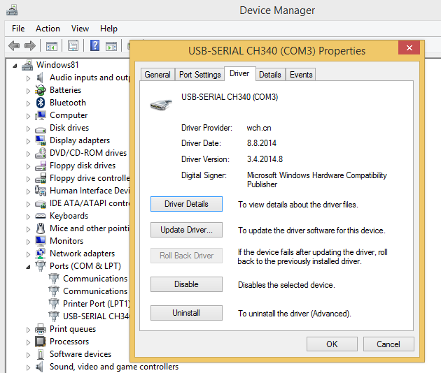Screen dimensions: 441x373
Task: Click the Windows81 computer icon
Action: pyautogui.click(x=27, y=65)
